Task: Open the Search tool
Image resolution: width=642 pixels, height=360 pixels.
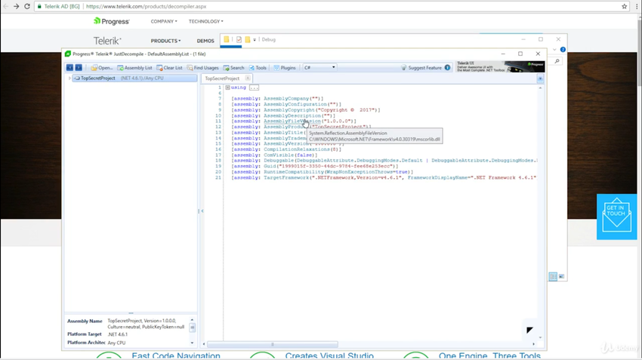Action: tap(234, 68)
